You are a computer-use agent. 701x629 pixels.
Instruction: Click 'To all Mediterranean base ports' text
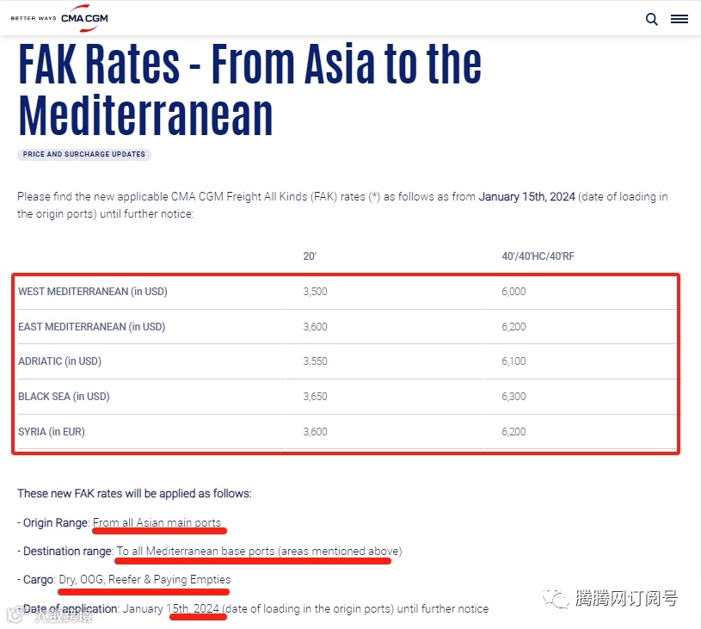click(x=195, y=552)
